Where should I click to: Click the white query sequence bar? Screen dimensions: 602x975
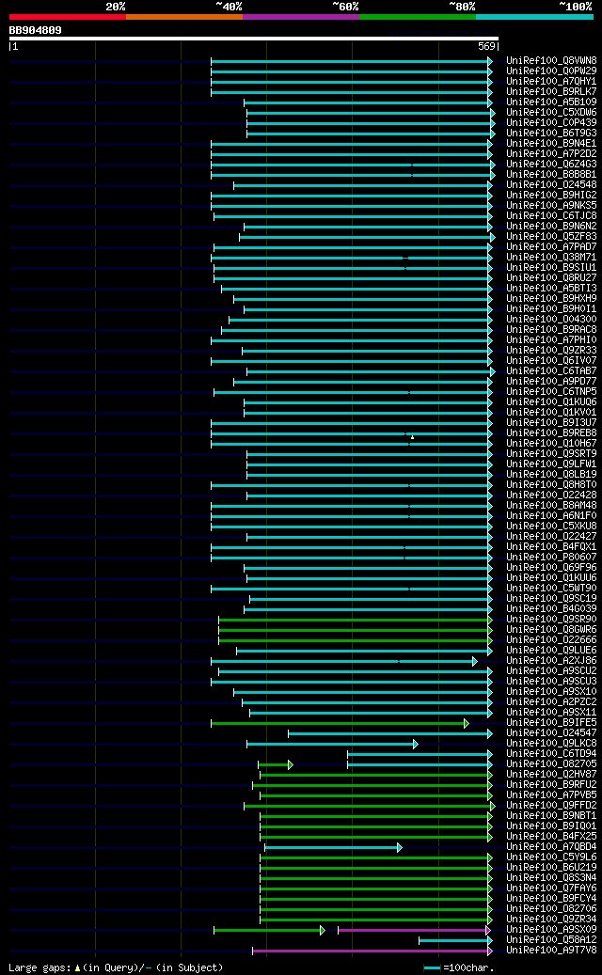pyautogui.click(x=254, y=39)
